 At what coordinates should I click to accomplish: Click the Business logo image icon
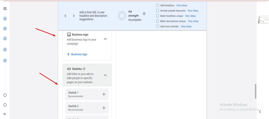click(x=69, y=34)
